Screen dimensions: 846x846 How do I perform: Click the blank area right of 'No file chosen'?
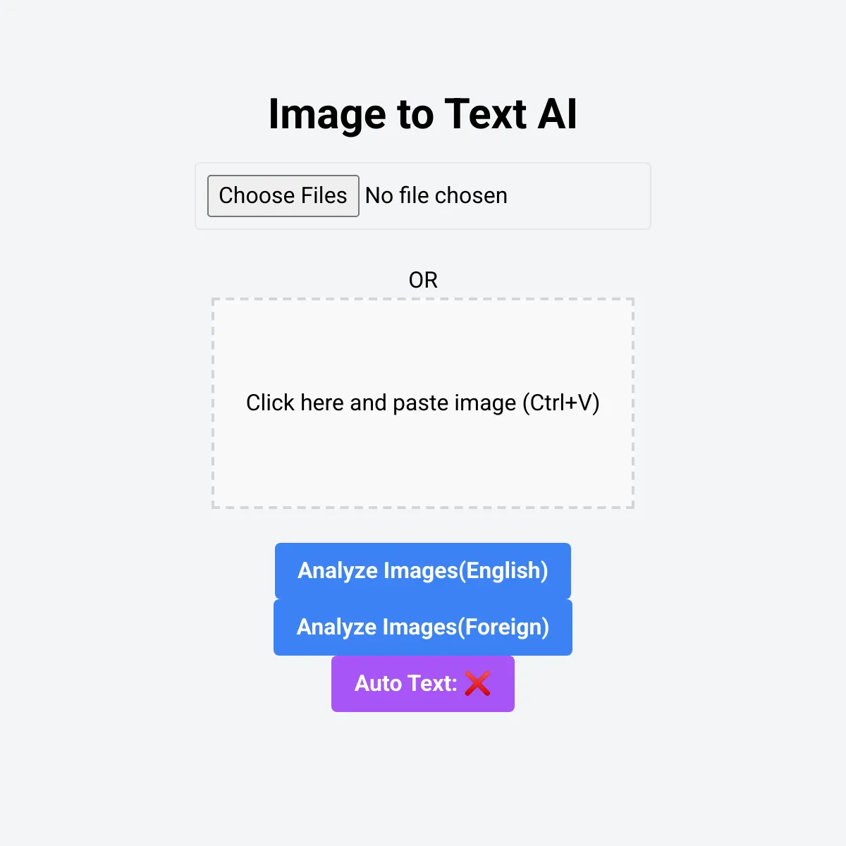click(x=577, y=196)
